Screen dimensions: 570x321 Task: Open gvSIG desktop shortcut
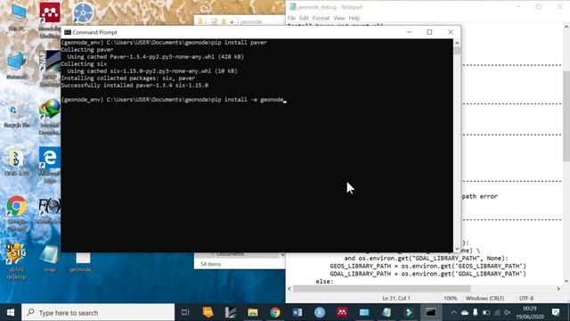click(16, 261)
